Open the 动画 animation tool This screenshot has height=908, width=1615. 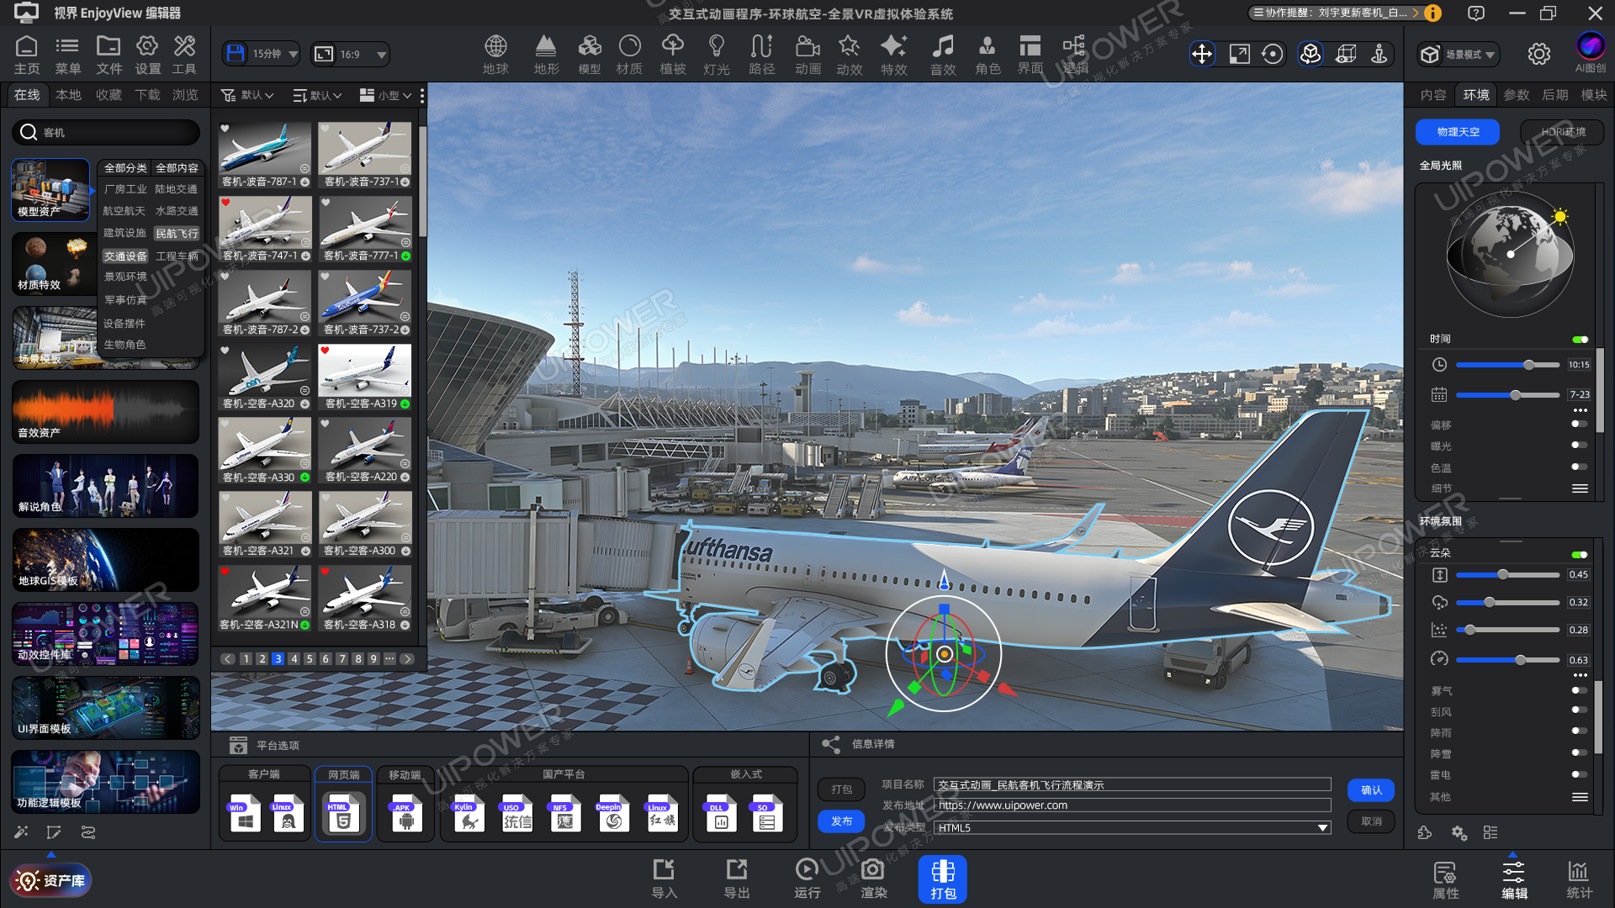[x=807, y=55]
